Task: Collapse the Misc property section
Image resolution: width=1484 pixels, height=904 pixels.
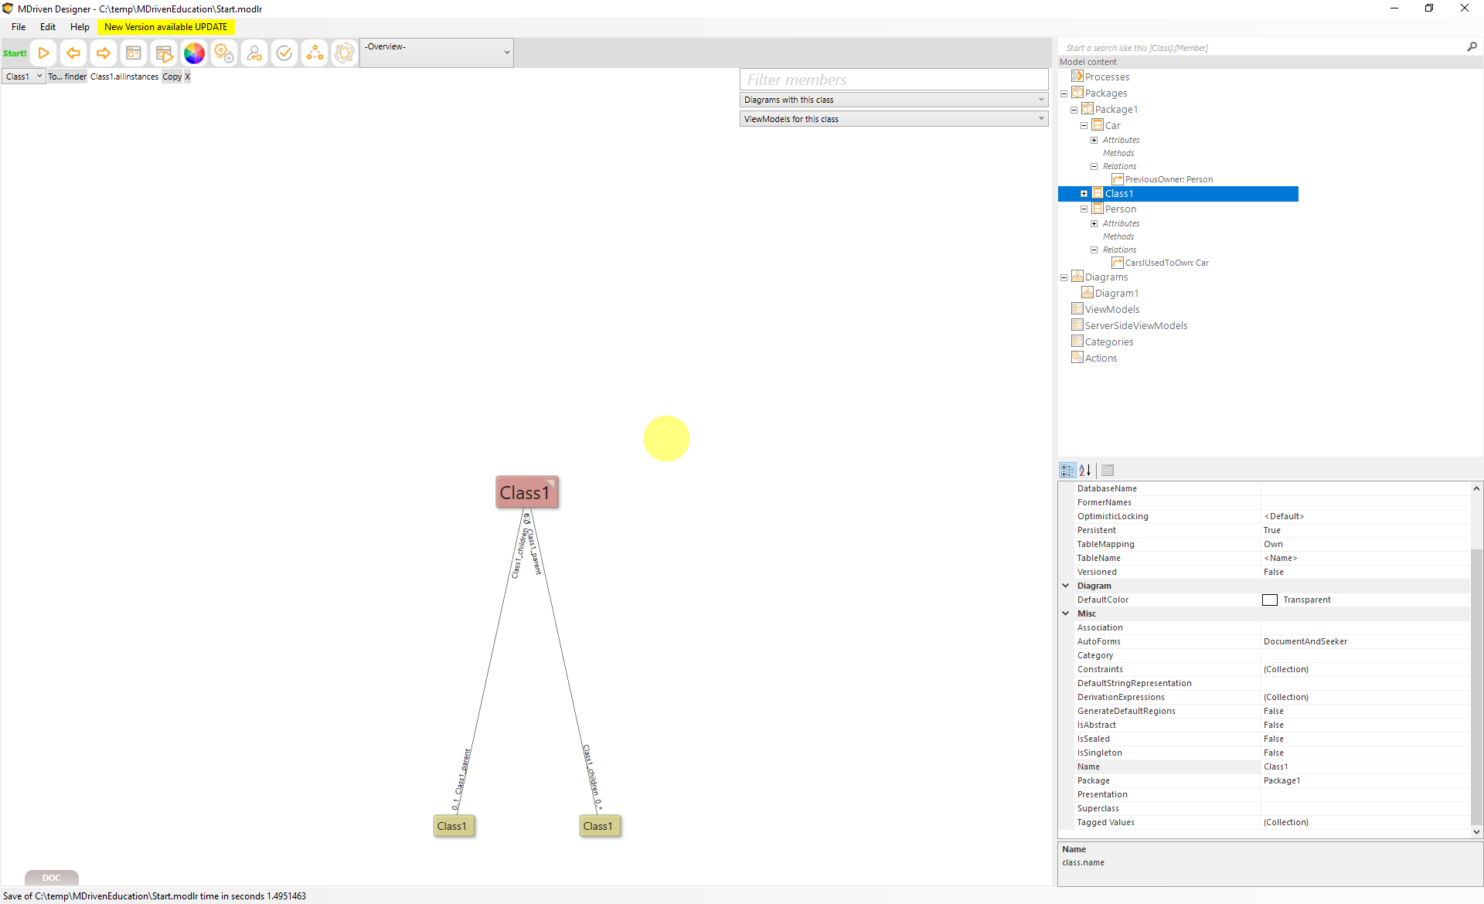Action: pos(1066,613)
